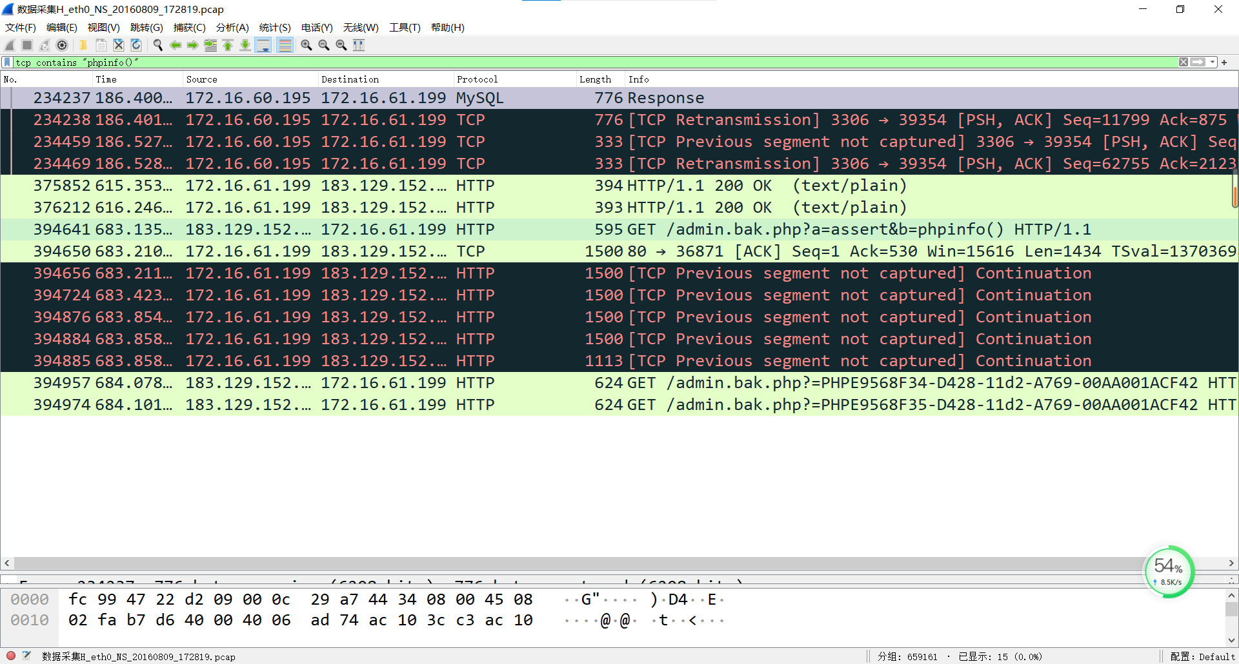Open the profile selector 配置: Default
Image resolution: width=1239 pixels, height=664 pixels.
click(1202, 656)
